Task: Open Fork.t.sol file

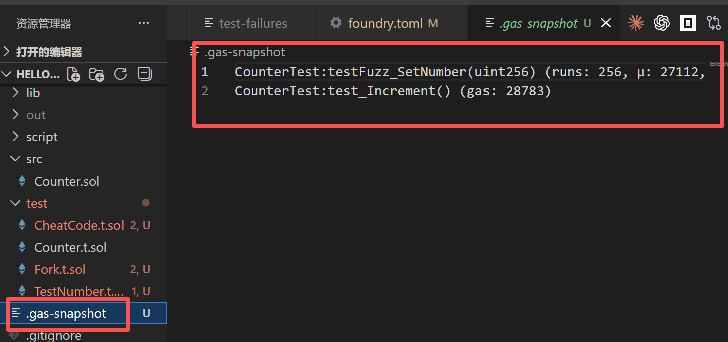Action: (x=60, y=270)
